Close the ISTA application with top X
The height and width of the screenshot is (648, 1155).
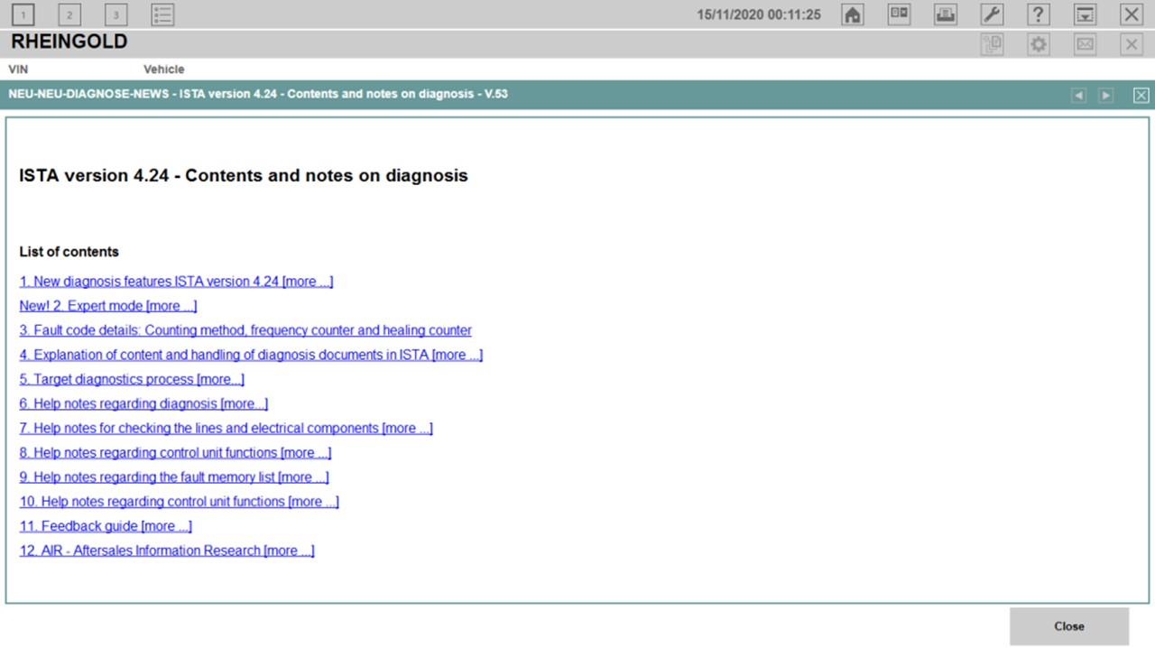pyautogui.click(x=1131, y=14)
